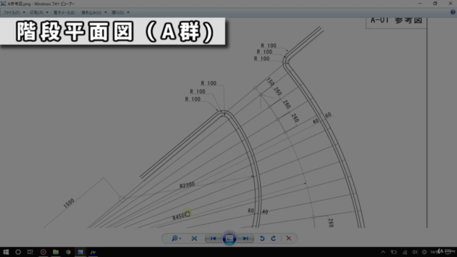
Task: Minimize the Photo Viewer window
Action: tap(420, 4)
